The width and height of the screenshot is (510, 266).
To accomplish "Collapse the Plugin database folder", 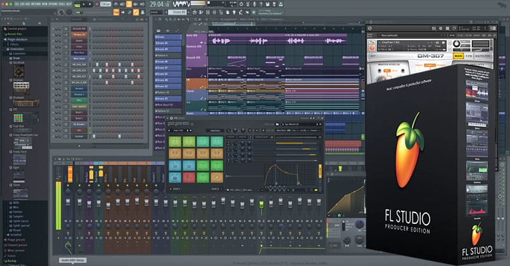I will [x=15, y=39].
